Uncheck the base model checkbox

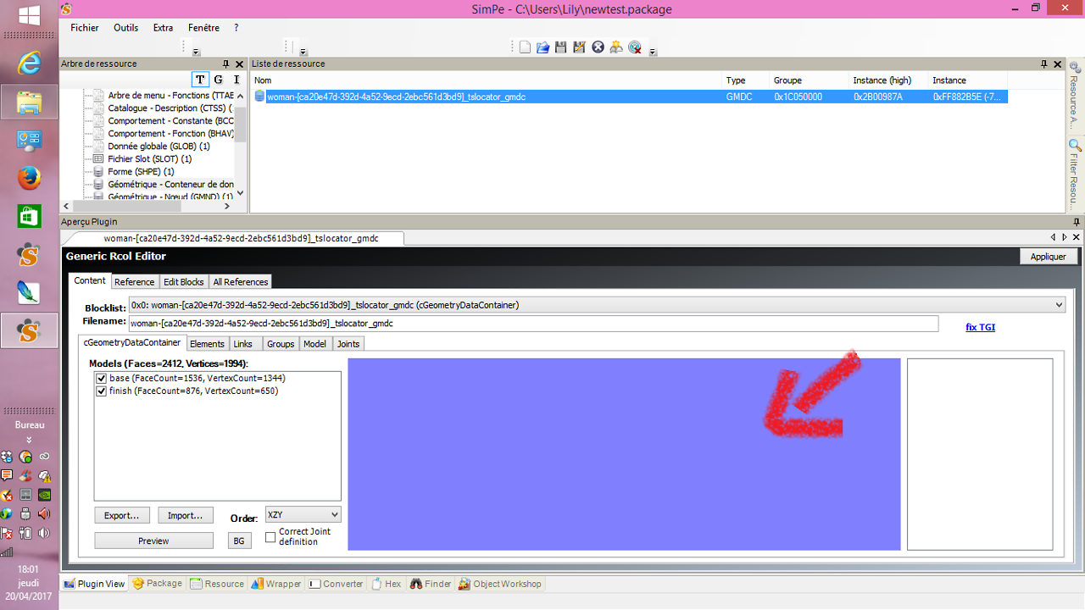tap(102, 378)
